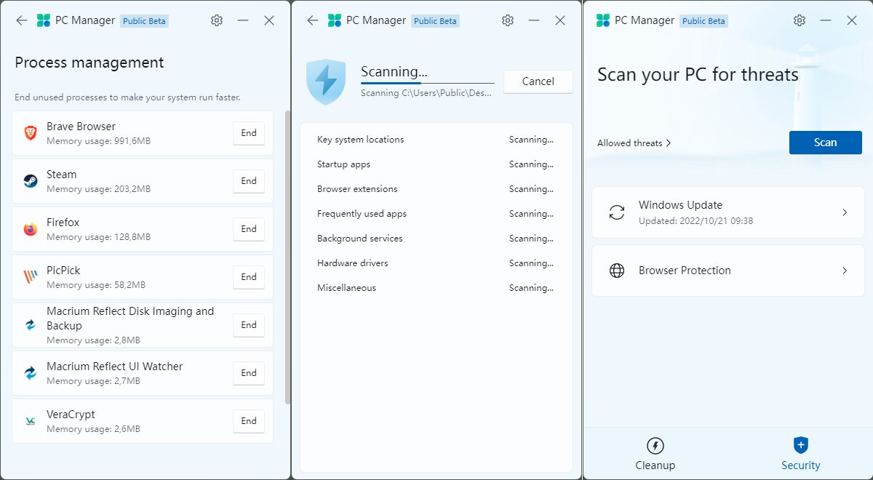Click the 'Browser extensions' scan row
This screenshot has height=480, width=873.
436,189
